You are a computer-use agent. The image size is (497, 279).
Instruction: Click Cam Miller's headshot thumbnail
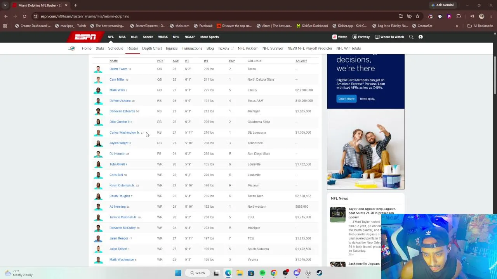[x=98, y=79]
